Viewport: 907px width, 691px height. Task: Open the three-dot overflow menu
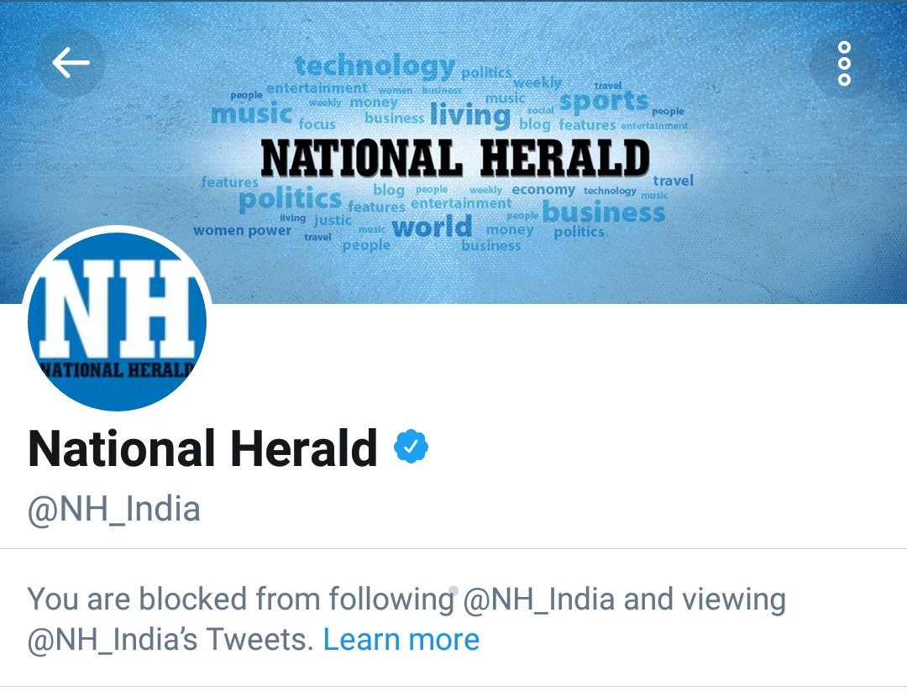844,63
